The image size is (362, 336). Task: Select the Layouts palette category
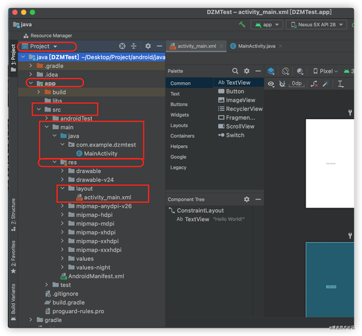pos(179,125)
